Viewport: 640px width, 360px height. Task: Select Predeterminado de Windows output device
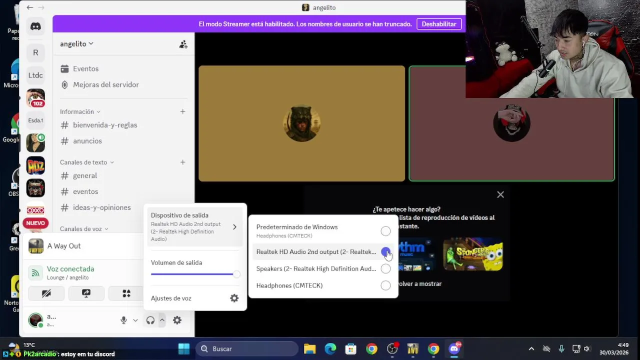(323, 231)
